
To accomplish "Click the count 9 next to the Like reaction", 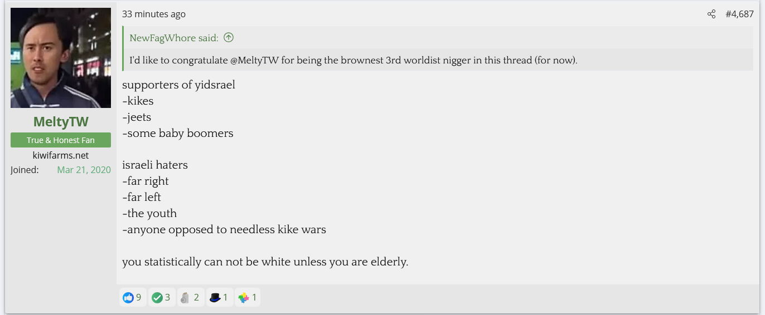I will [139, 298].
